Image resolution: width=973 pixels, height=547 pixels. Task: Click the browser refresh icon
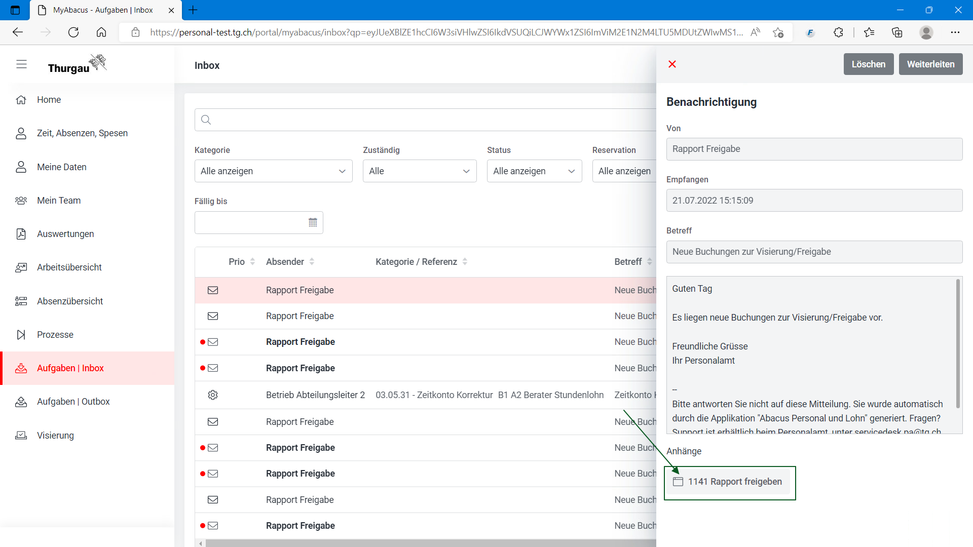pyautogui.click(x=73, y=32)
